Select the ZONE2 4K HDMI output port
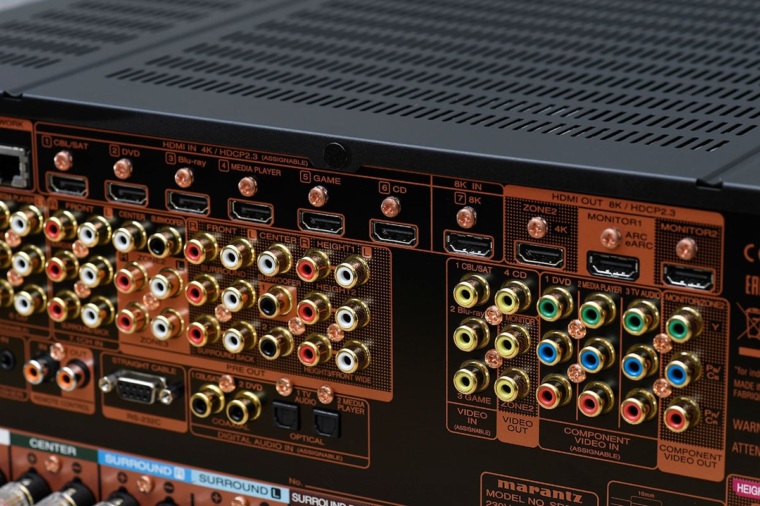Viewport: 760px width, 506px height. pyautogui.click(x=540, y=254)
